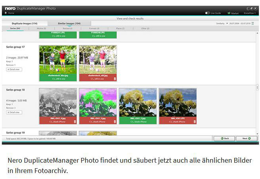Image resolution: width=260 pixels, height=179 pixels.
Task: Select the Similar Images (104) tab
Action: (69, 23)
